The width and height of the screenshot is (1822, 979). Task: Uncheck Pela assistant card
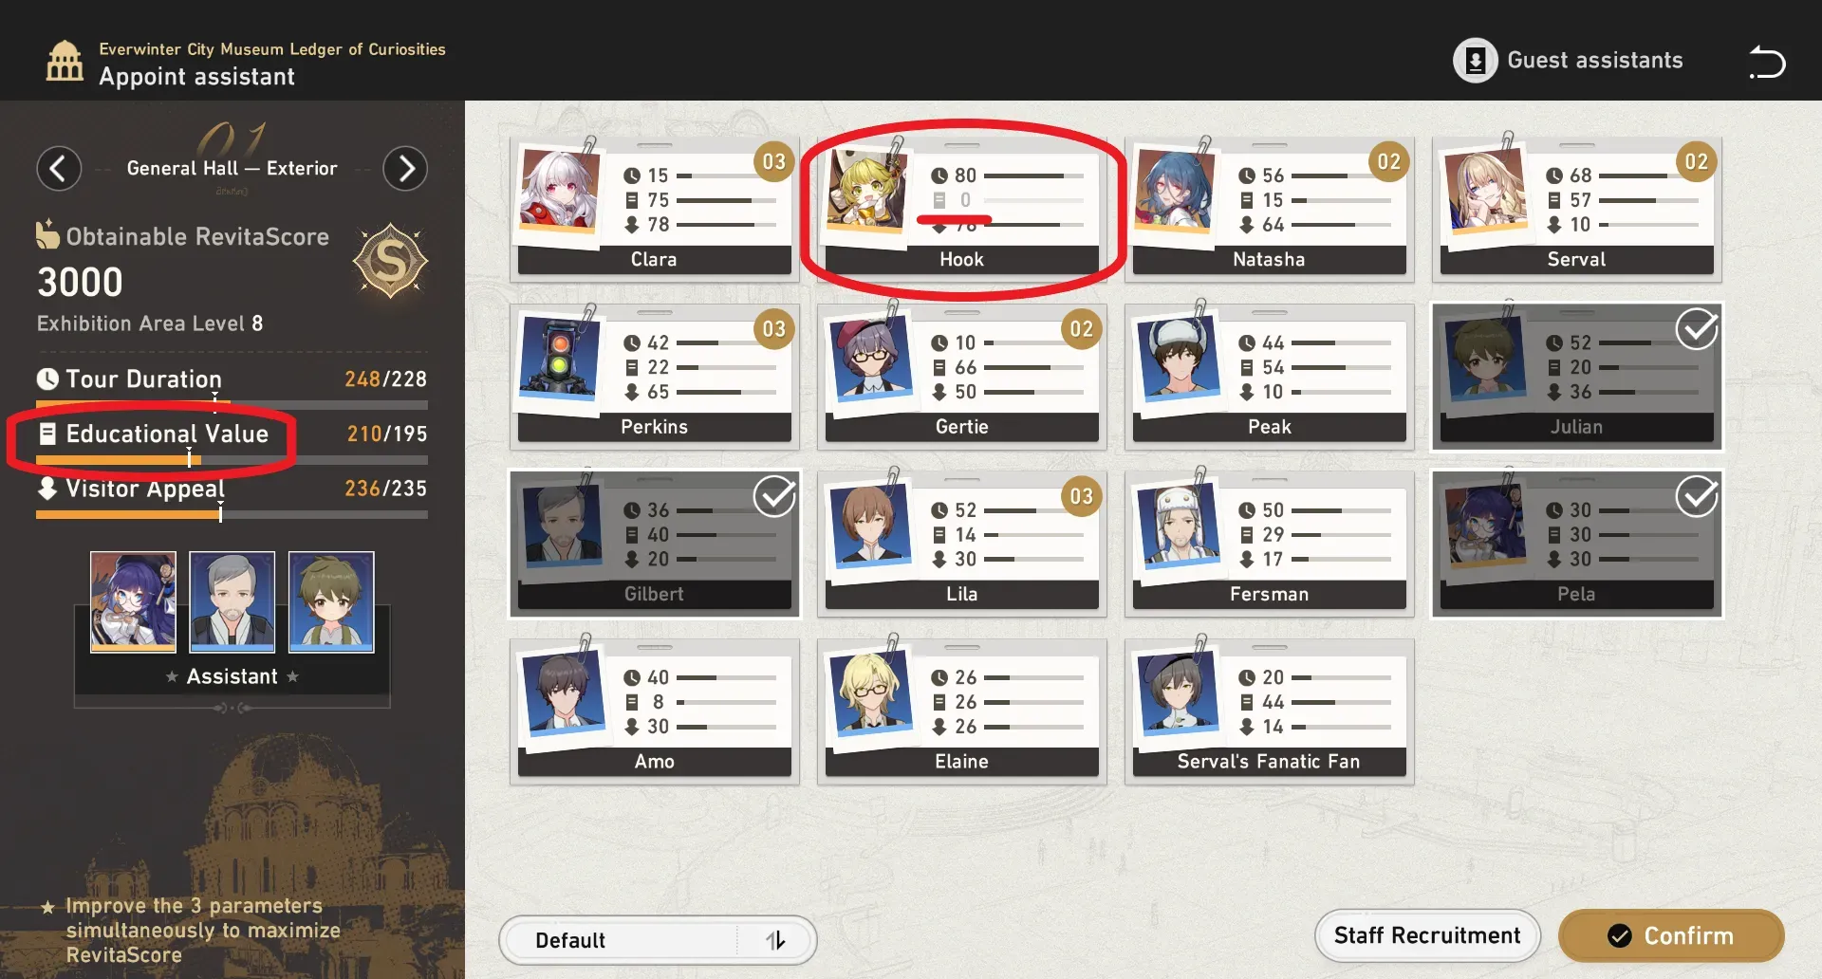(x=1576, y=544)
